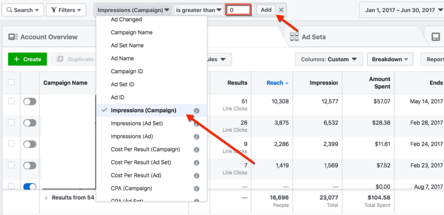This screenshot has height=215, width=444.
Task: Tick the checkbox for the second campaign row
Action: click(11, 123)
